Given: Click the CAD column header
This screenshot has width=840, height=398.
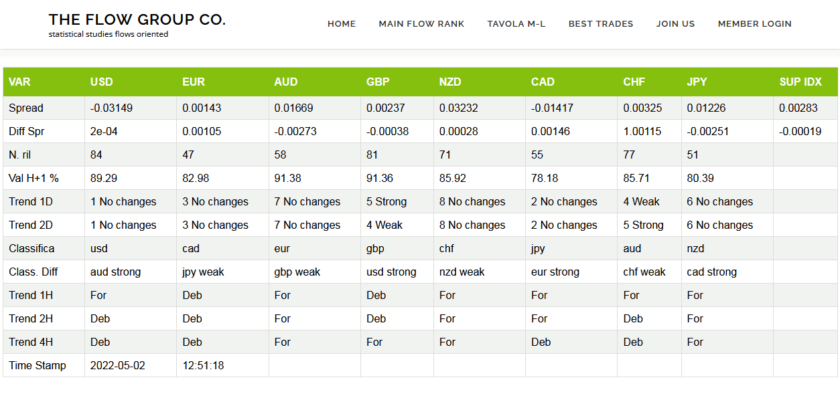Looking at the screenshot, I should click(x=543, y=82).
